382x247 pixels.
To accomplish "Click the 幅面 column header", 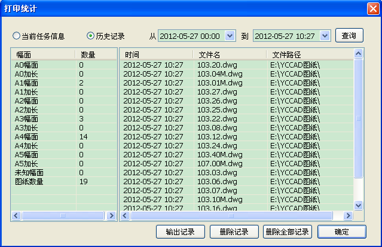I will [43, 54].
